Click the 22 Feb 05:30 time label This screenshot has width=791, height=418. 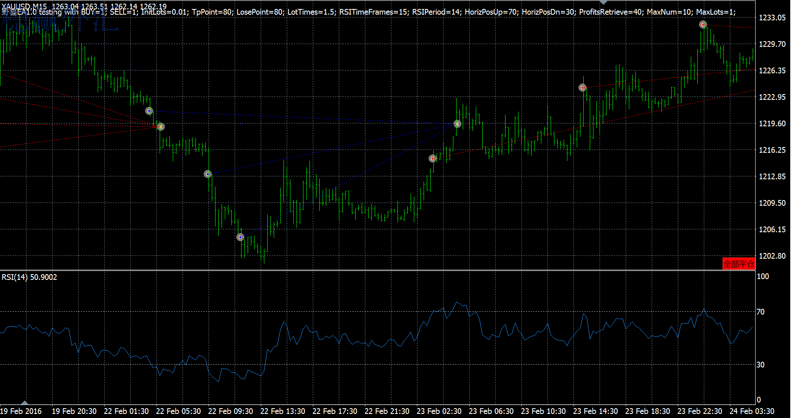(x=178, y=411)
